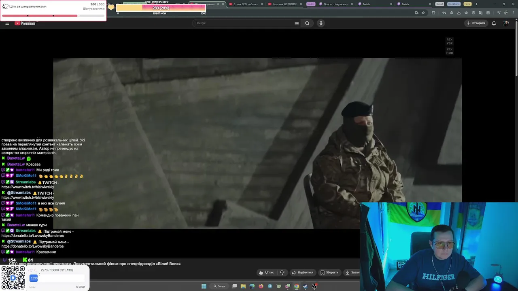Dislike the video
The height and width of the screenshot is (291, 518).
(x=282, y=272)
